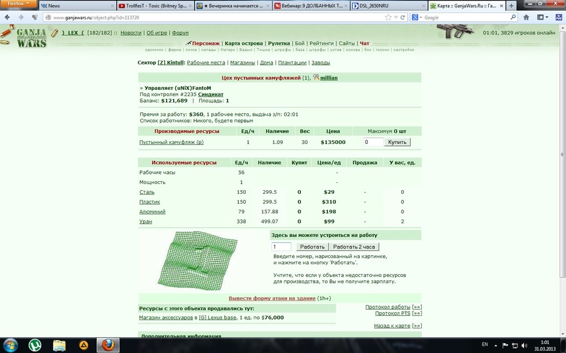The height and width of the screenshot is (353, 566).
Task: Open the Action Center flag icon
Action: [505, 345]
